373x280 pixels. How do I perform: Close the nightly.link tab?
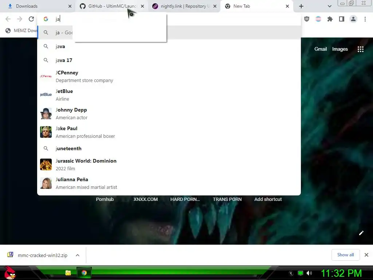point(215,6)
